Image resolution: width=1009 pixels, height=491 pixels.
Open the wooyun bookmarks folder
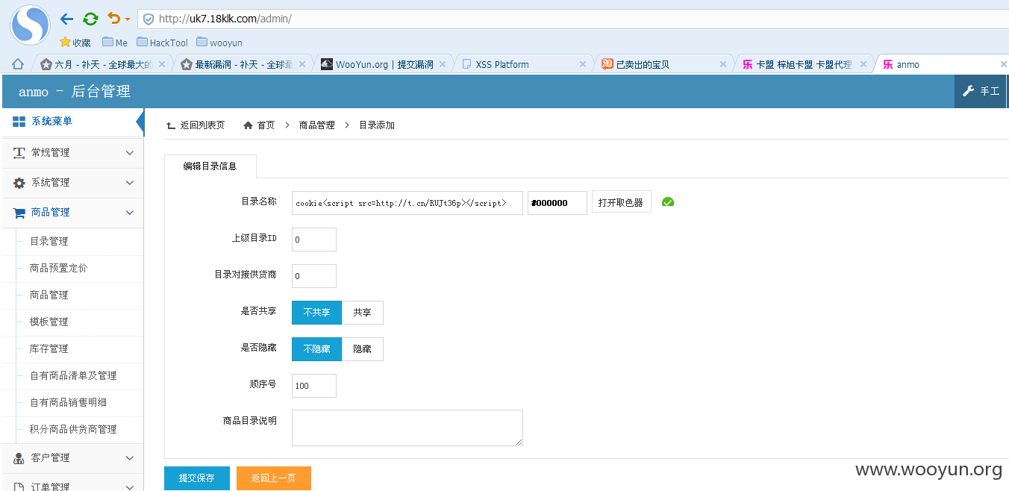tap(219, 43)
